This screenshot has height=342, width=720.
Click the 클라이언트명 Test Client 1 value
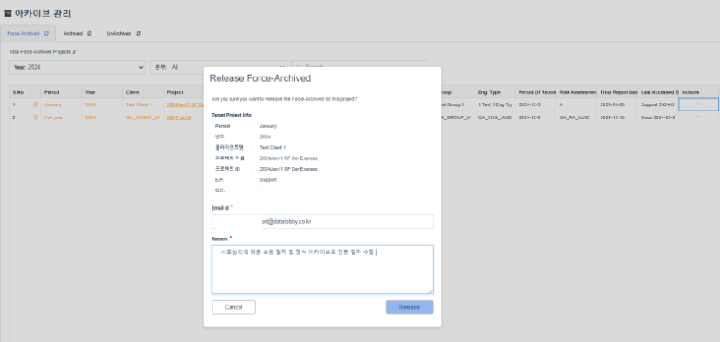click(273, 147)
